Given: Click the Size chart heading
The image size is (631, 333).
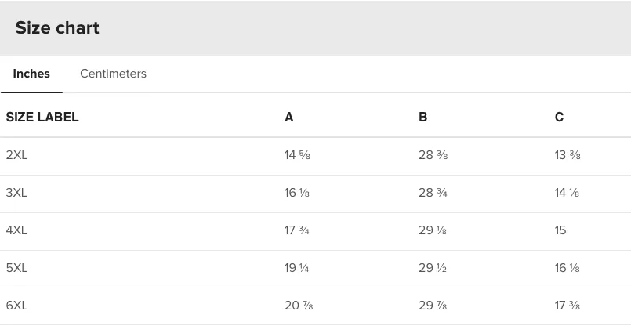Looking at the screenshot, I should coord(57,27).
